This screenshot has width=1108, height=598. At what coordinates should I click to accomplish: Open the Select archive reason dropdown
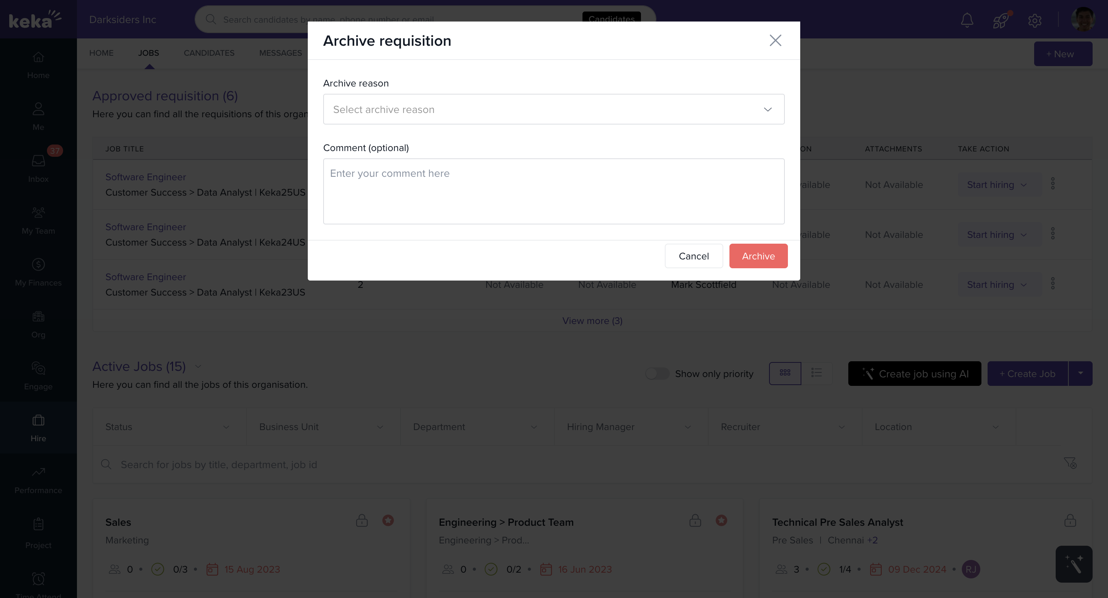pos(554,110)
